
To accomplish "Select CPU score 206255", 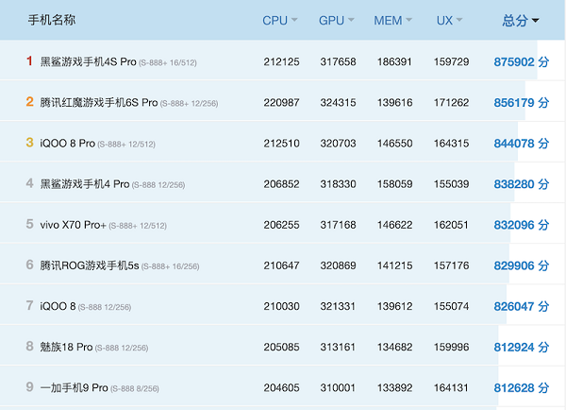I will [281, 225].
